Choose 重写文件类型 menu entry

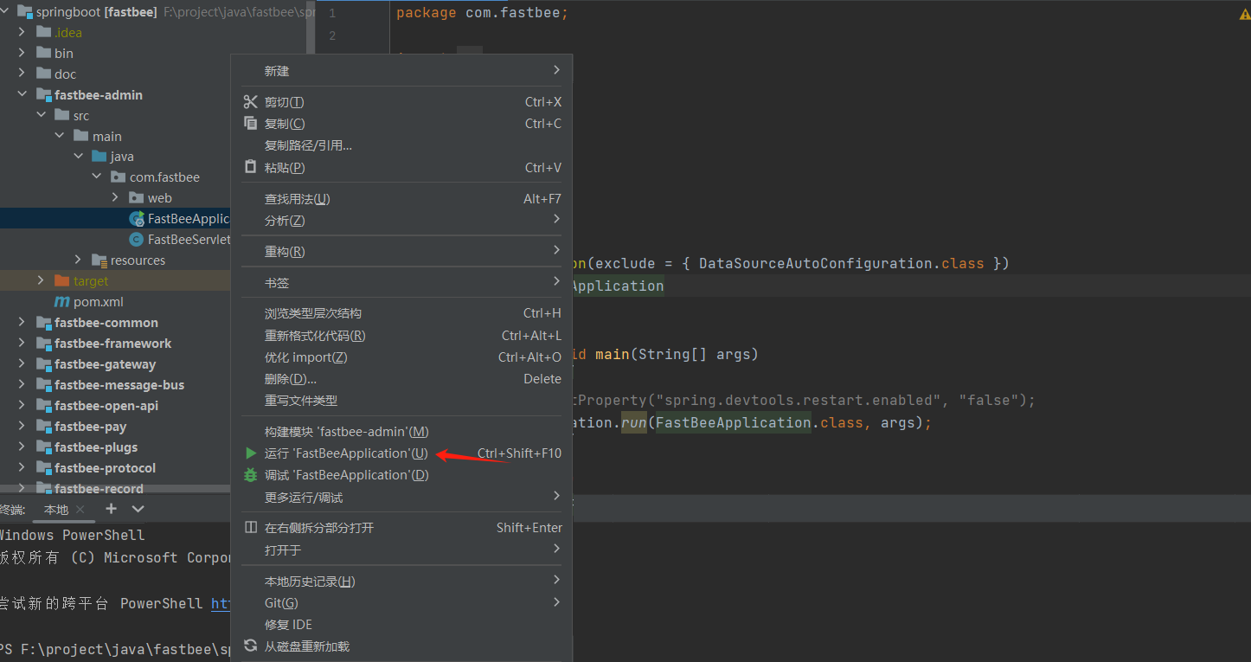point(401,401)
